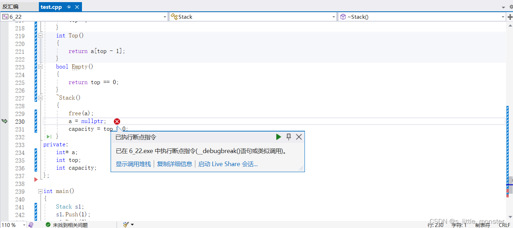Click the 未找到相关问题 status text

pyautogui.click(x=70, y=225)
